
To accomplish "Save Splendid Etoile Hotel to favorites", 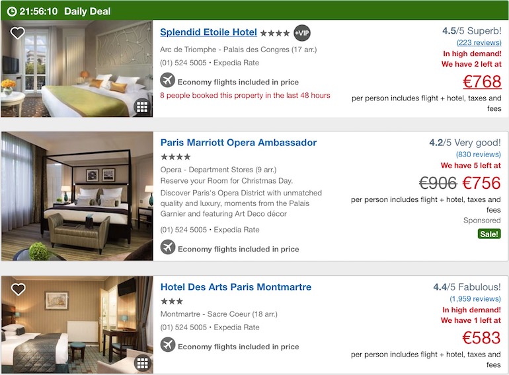I will coord(17,33).
